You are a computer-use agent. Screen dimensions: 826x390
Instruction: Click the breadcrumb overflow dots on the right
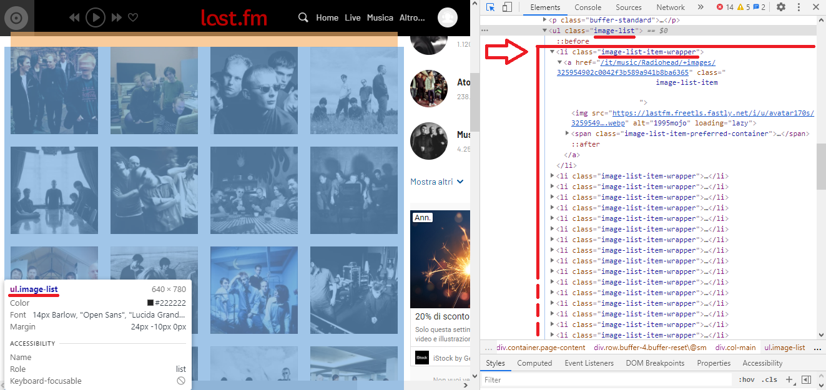(x=817, y=348)
